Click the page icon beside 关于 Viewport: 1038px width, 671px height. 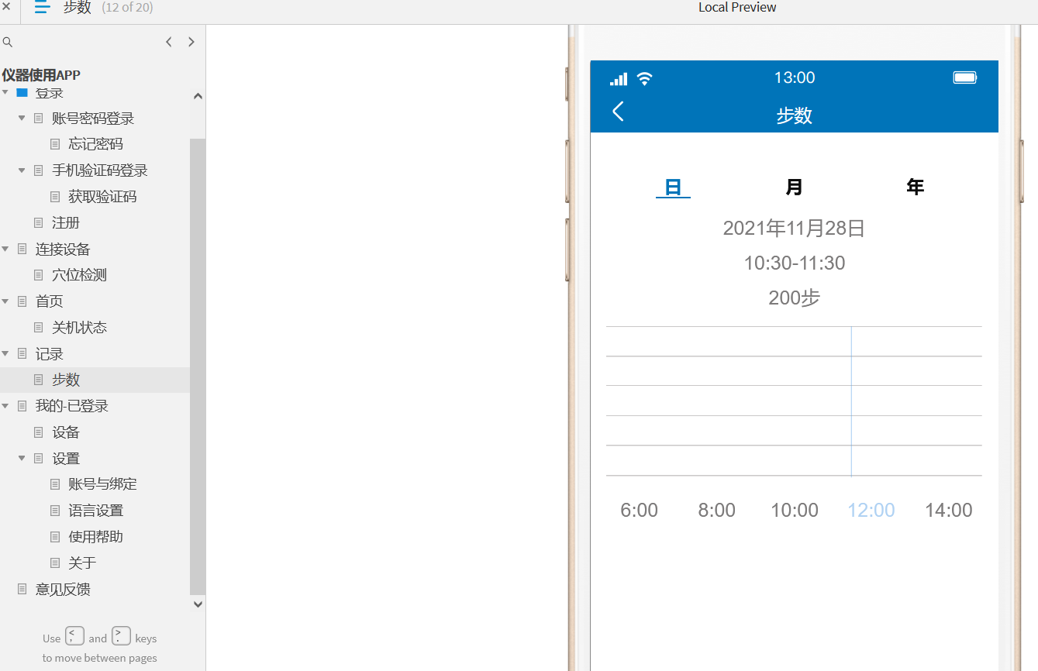tap(55, 563)
